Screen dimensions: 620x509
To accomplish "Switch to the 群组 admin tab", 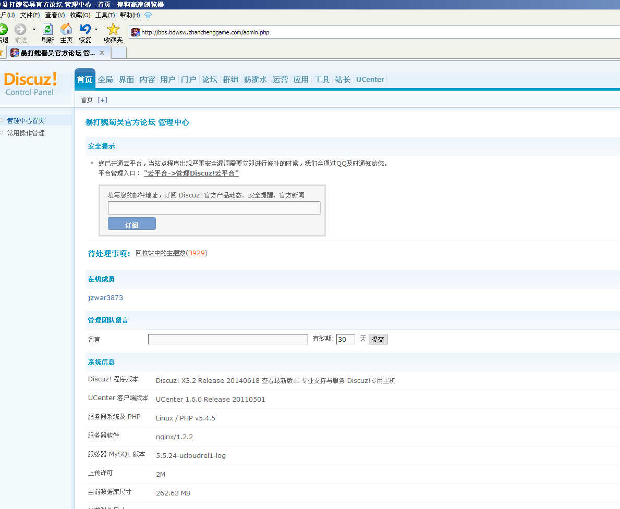I will 230,79.
